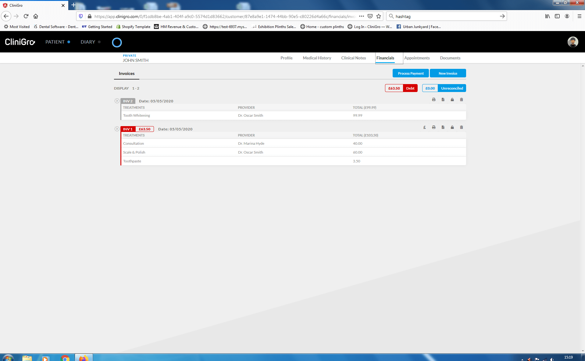Open the Firefox hamburger menu
The image size is (585, 361).
click(579, 16)
